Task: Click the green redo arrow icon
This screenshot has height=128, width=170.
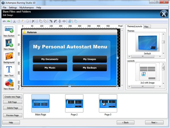Action: click(x=8, y=21)
